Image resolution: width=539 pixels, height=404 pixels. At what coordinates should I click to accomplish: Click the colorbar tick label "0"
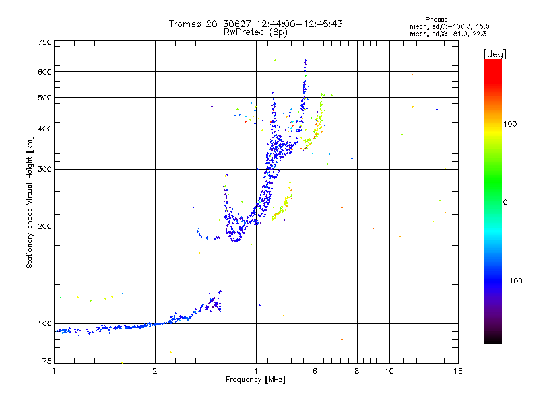(505, 203)
